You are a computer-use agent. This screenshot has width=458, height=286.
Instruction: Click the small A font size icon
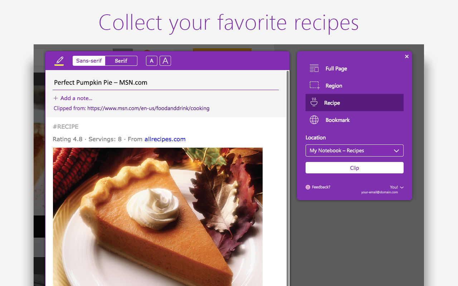[151, 60]
